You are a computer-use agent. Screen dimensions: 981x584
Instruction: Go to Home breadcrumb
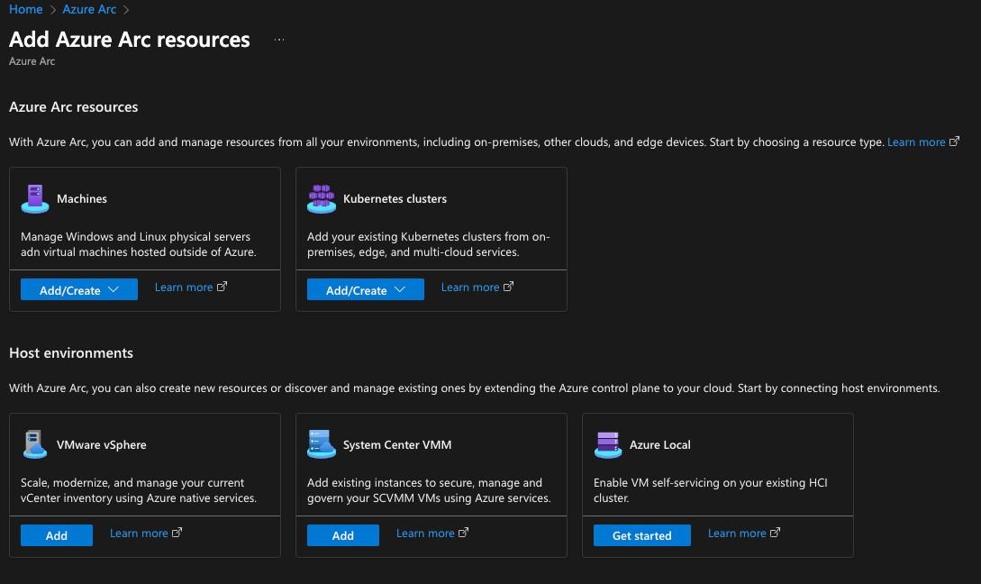[x=25, y=9]
